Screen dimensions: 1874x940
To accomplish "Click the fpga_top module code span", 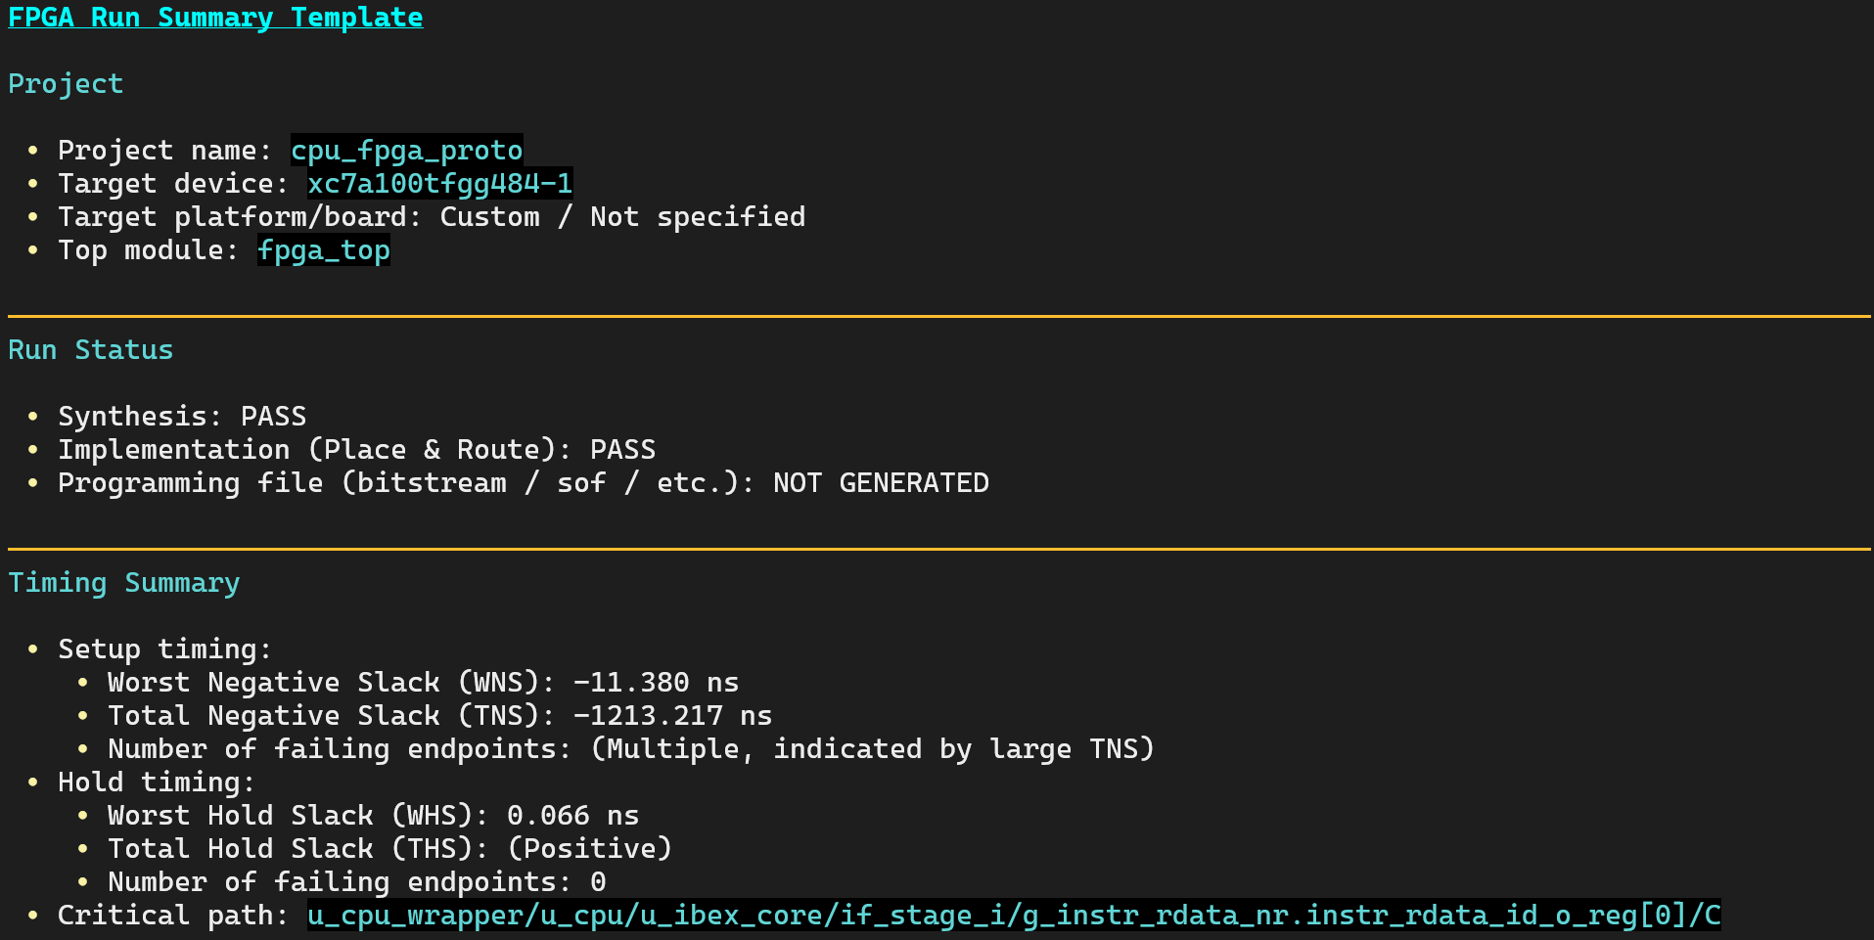I will coord(324,250).
